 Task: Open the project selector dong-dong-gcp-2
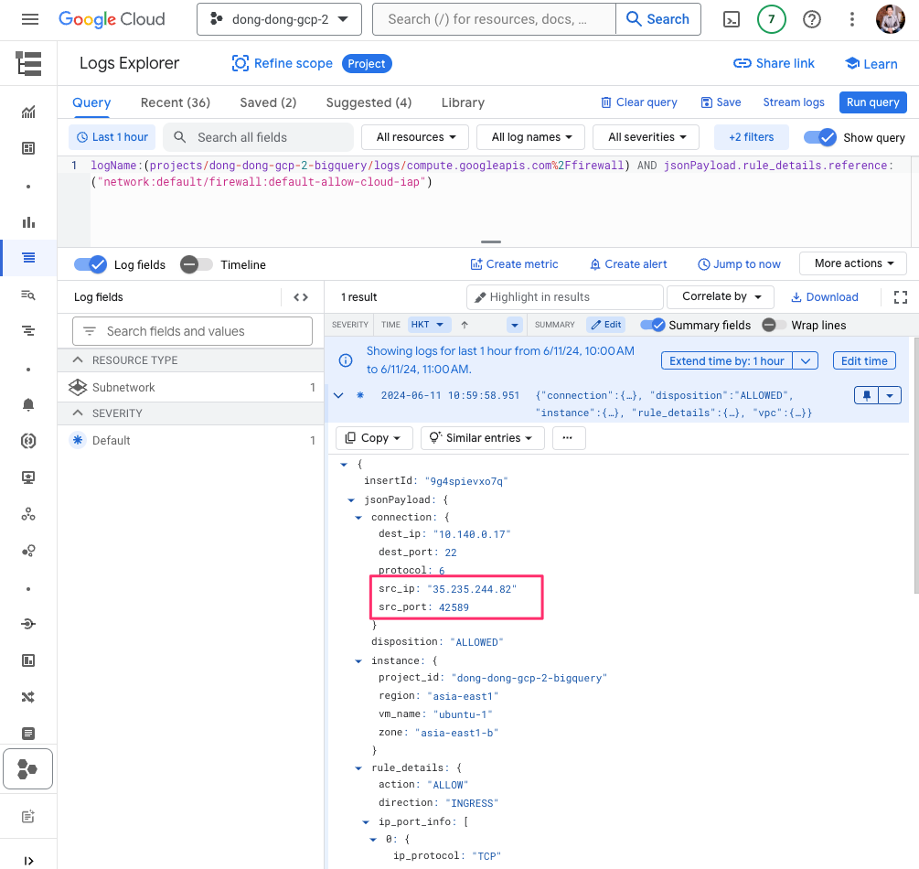(x=279, y=19)
